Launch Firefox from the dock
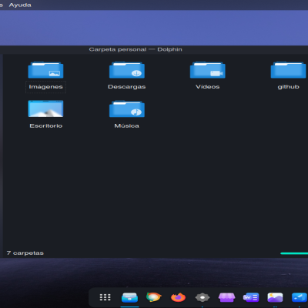The height and width of the screenshot is (308, 308). click(178, 297)
